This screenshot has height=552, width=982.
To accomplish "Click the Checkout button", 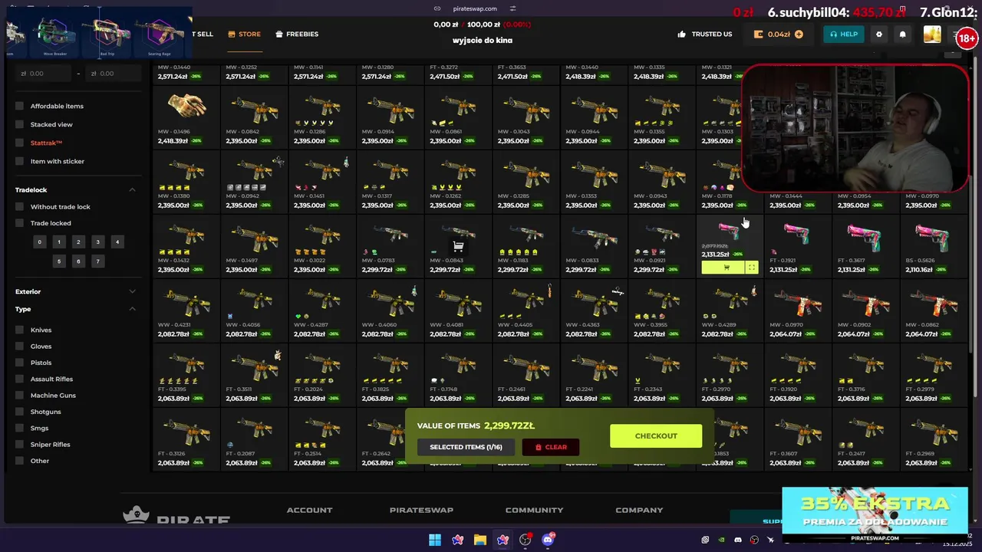I will (656, 435).
